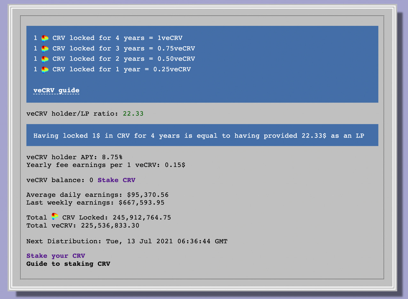Click CRV icon in 3 years row
Viewport: 408px width, 299px height.
(45, 49)
